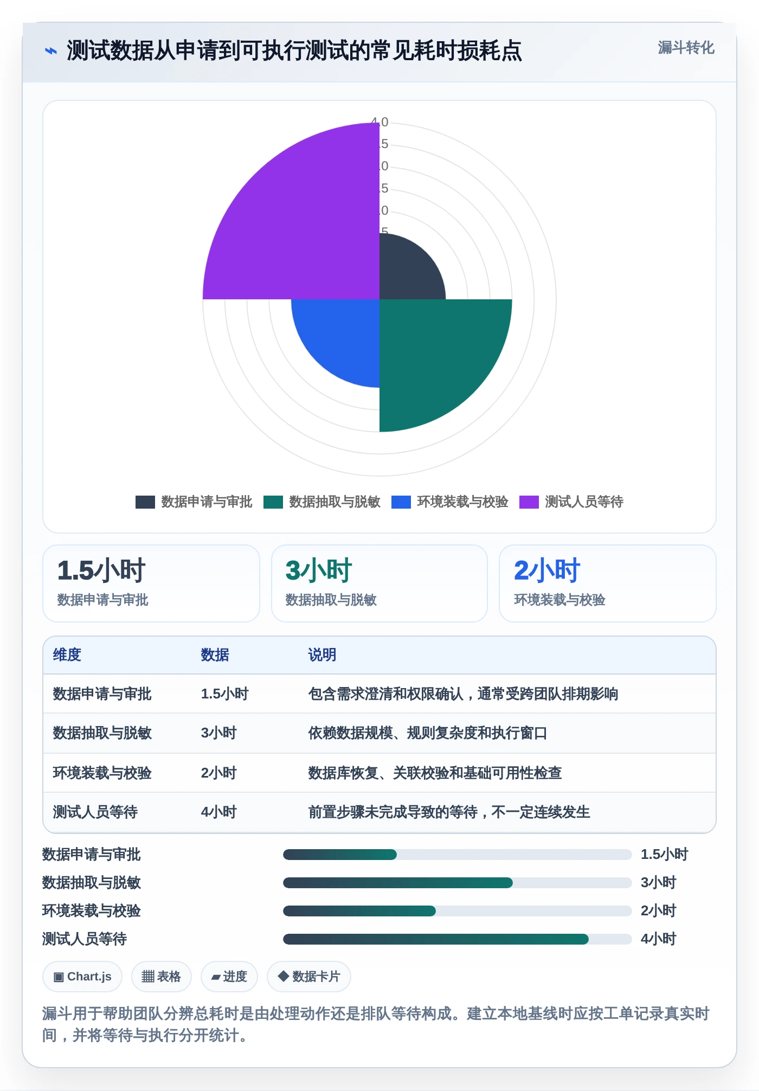Click the dark 数据申请与审批 chart segment
Image resolution: width=759 pixels, height=1091 pixels.
click(406, 274)
